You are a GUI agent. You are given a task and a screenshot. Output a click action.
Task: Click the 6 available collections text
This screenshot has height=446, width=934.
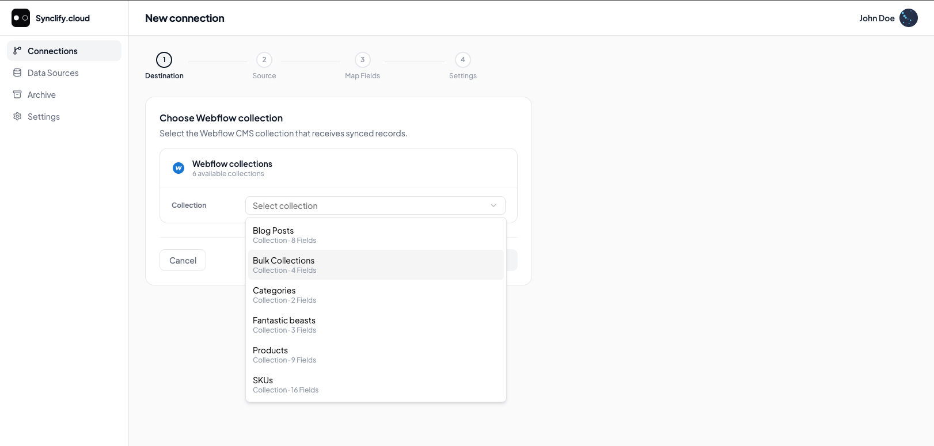(228, 174)
